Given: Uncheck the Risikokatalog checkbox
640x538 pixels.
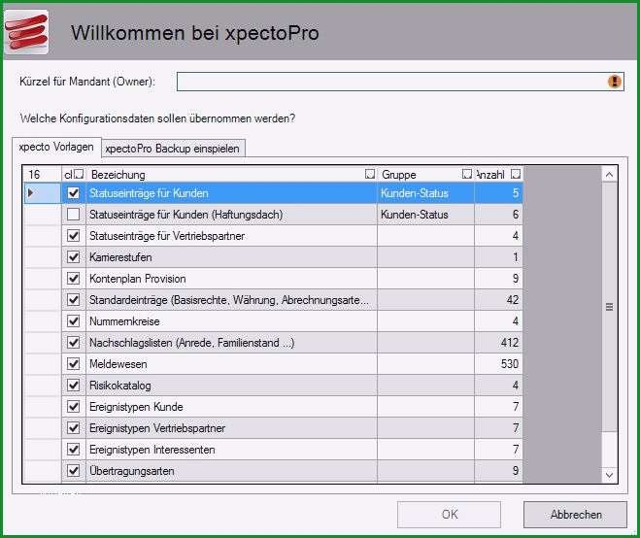Looking at the screenshot, I should 74,385.
